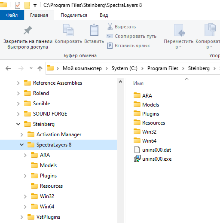Switch to the Главная ribbon tab
This screenshot has height=223, width=220.
click(39, 15)
